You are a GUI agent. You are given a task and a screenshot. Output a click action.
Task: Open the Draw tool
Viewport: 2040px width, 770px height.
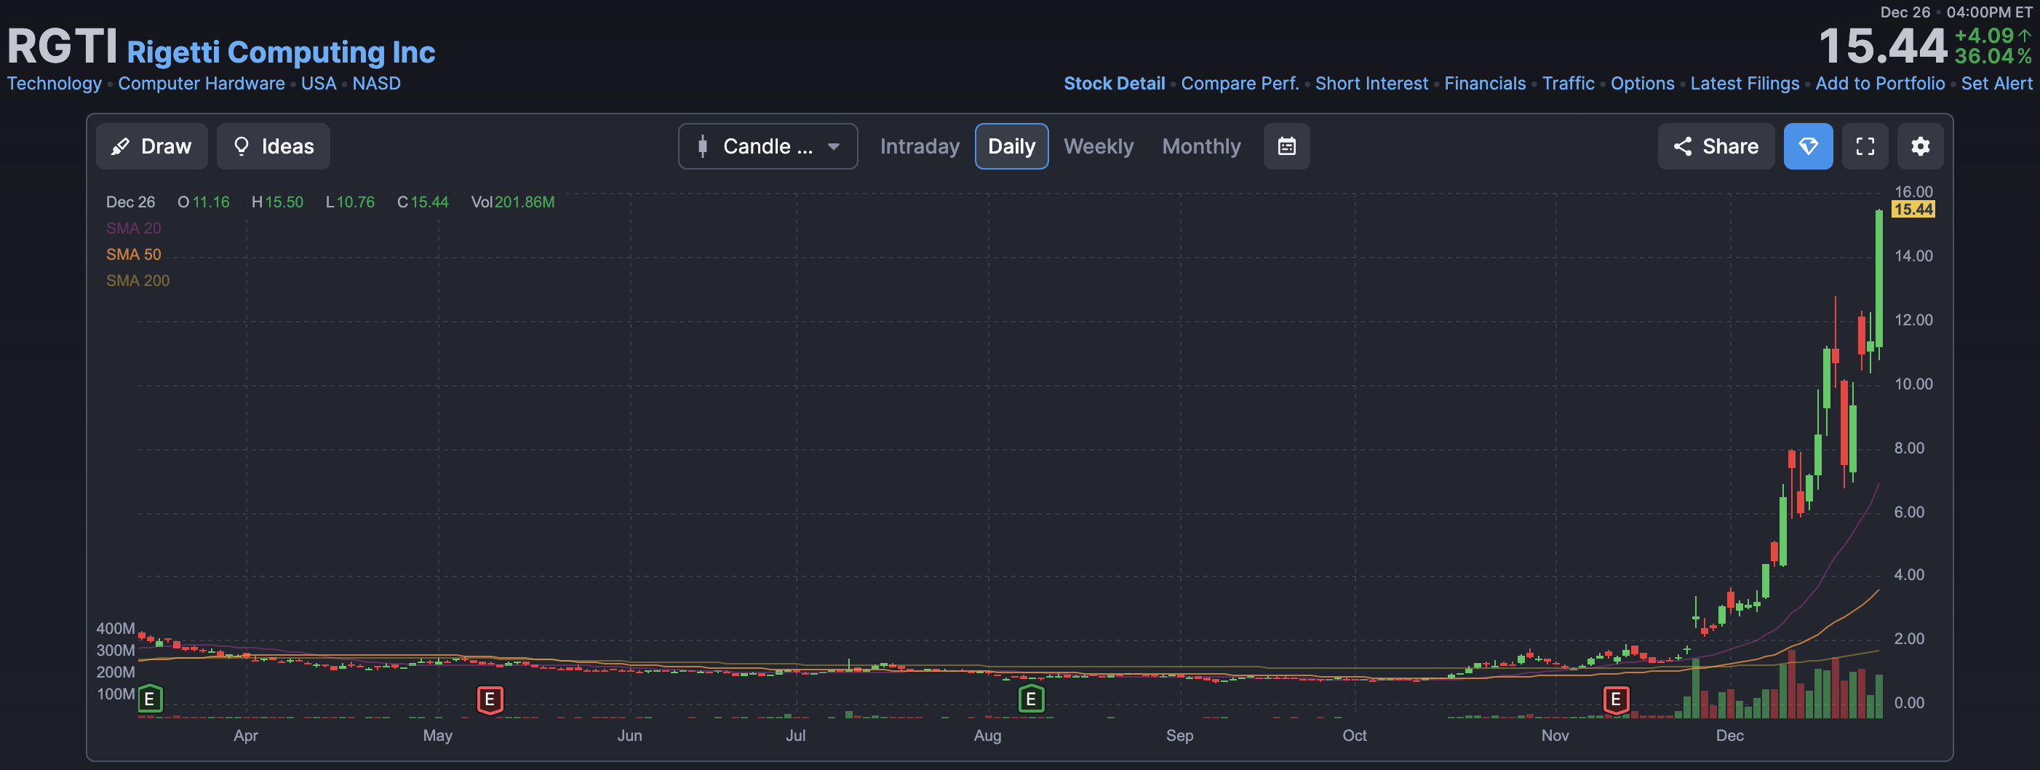pyautogui.click(x=151, y=146)
